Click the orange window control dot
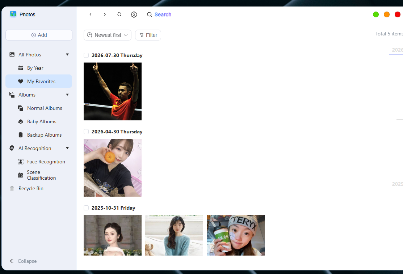Screen dimensions: 403x274 tap(387, 14)
